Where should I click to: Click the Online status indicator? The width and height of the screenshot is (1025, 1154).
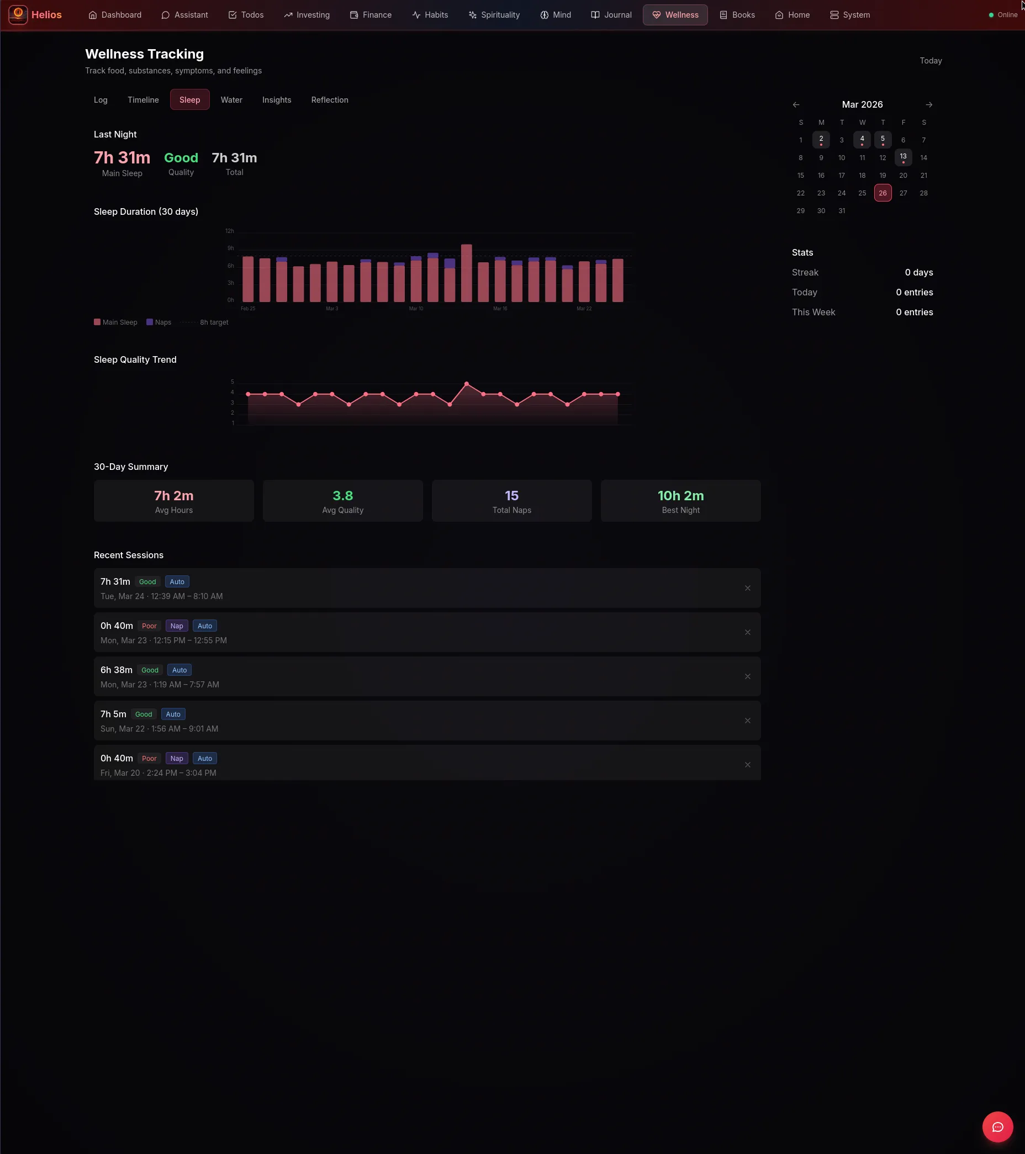(x=1003, y=15)
